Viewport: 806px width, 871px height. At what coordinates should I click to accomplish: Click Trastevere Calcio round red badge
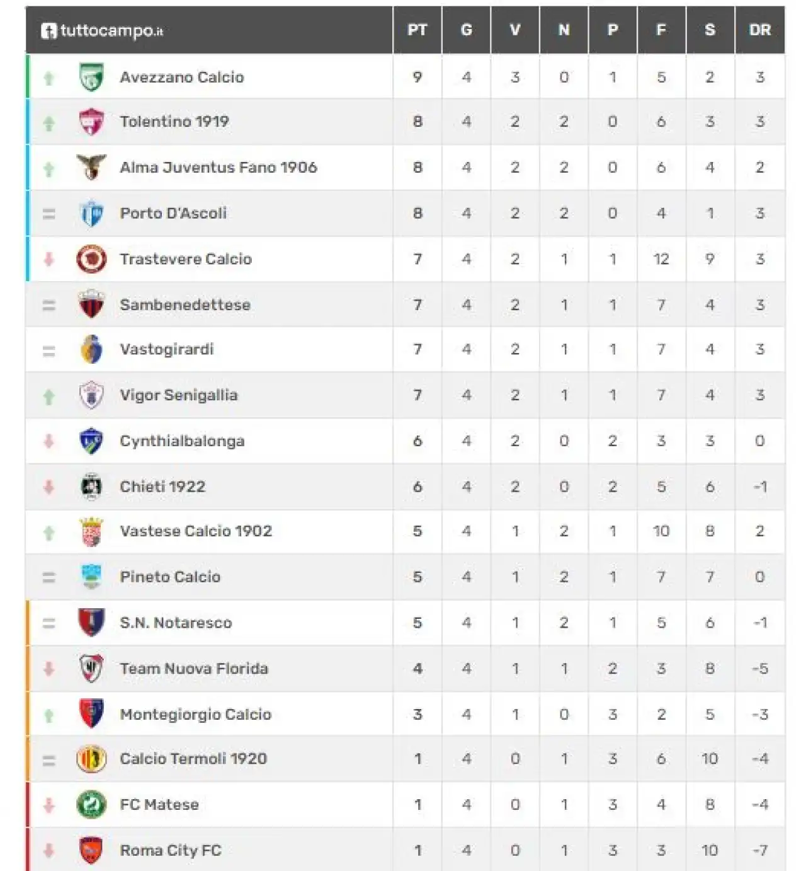point(91,259)
